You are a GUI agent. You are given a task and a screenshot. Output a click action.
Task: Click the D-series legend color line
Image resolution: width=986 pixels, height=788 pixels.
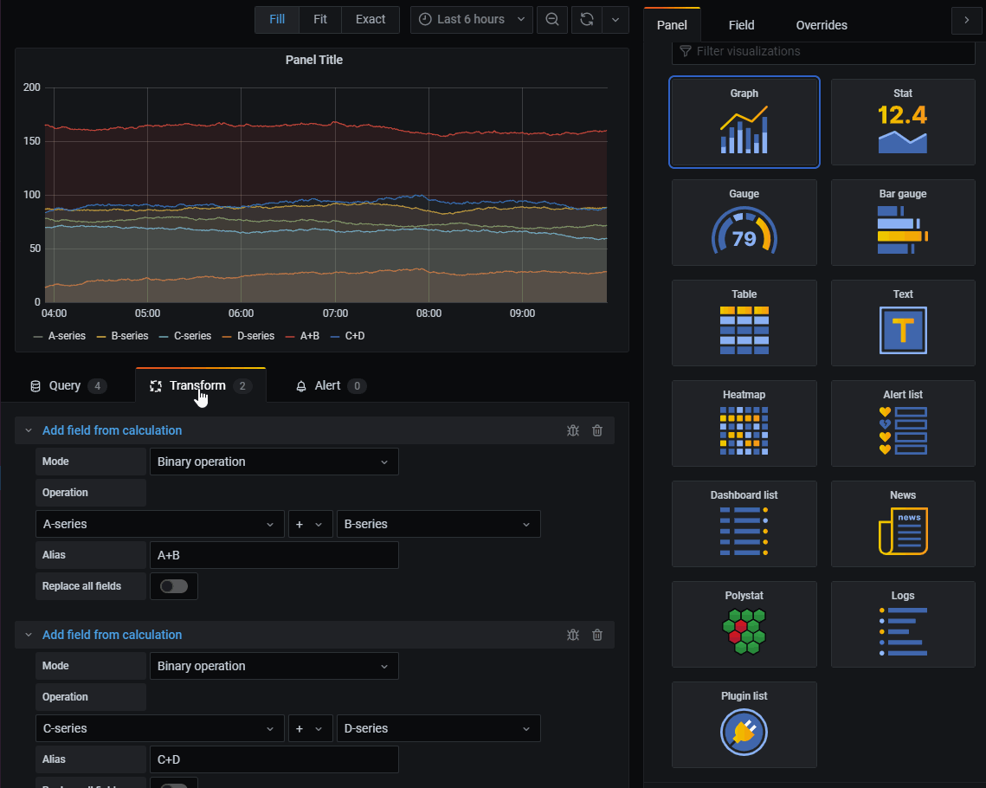[227, 337]
